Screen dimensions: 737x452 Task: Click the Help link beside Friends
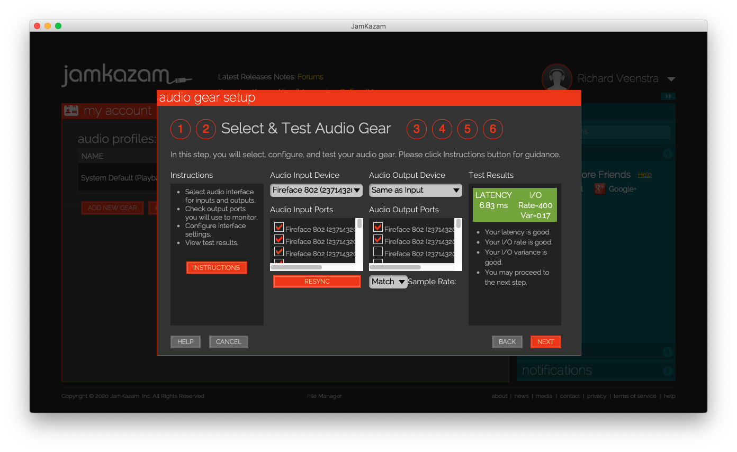point(644,175)
